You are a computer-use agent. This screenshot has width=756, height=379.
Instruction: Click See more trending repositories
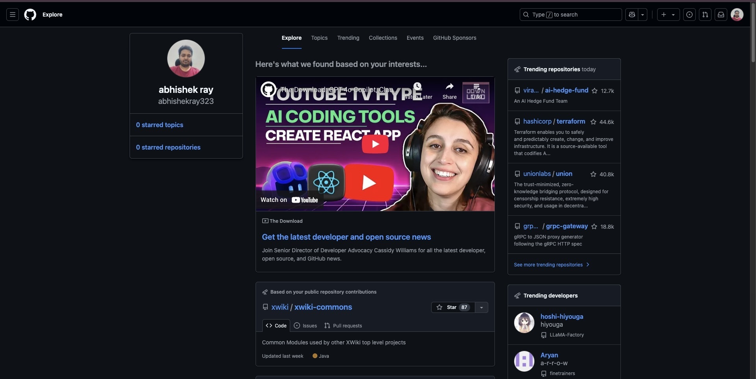pyautogui.click(x=552, y=264)
